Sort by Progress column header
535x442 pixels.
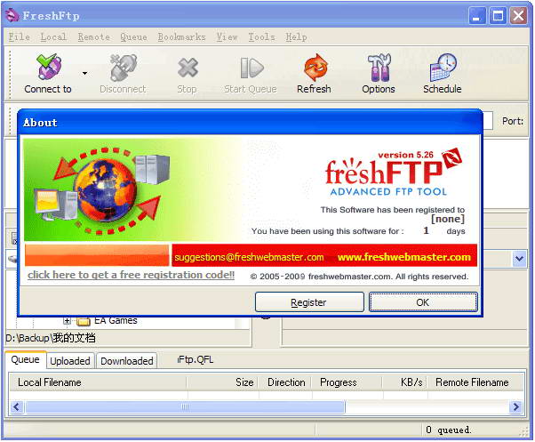click(x=347, y=382)
